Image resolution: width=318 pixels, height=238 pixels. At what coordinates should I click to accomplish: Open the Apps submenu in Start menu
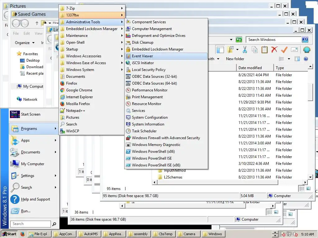point(34,140)
